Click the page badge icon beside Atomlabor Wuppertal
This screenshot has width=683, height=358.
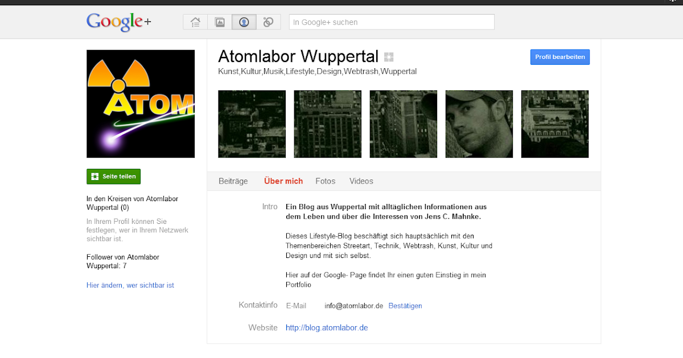click(389, 57)
